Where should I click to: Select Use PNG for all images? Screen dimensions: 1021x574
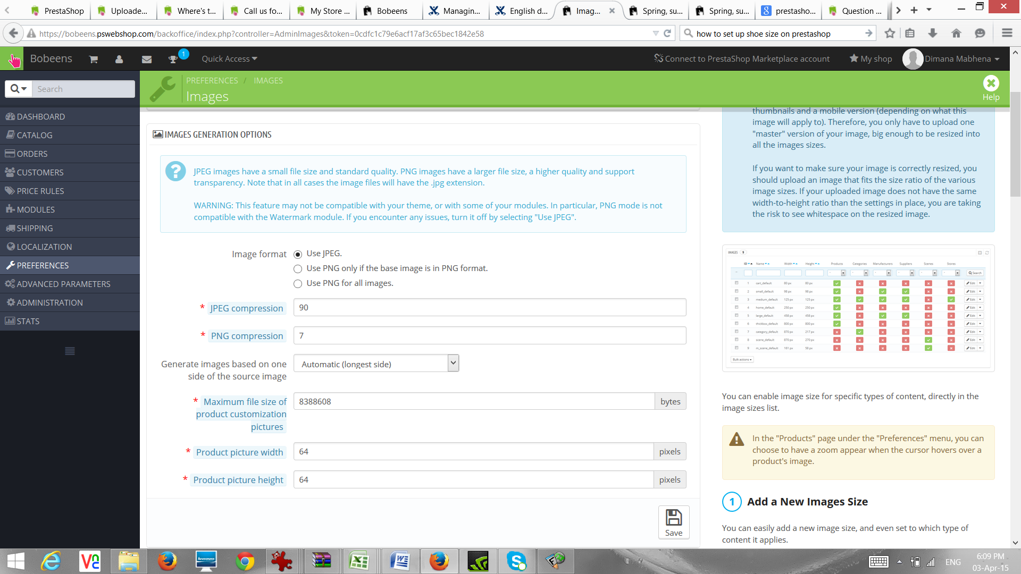tap(298, 284)
